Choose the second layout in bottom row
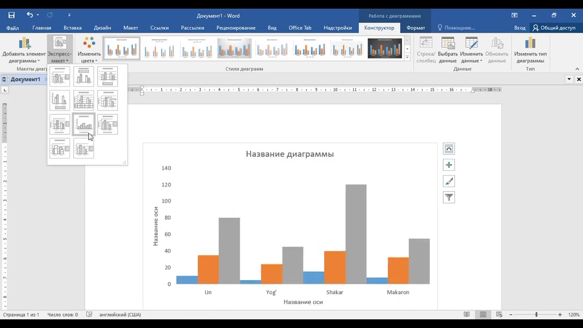This screenshot has height=328, width=583. point(83,148)
